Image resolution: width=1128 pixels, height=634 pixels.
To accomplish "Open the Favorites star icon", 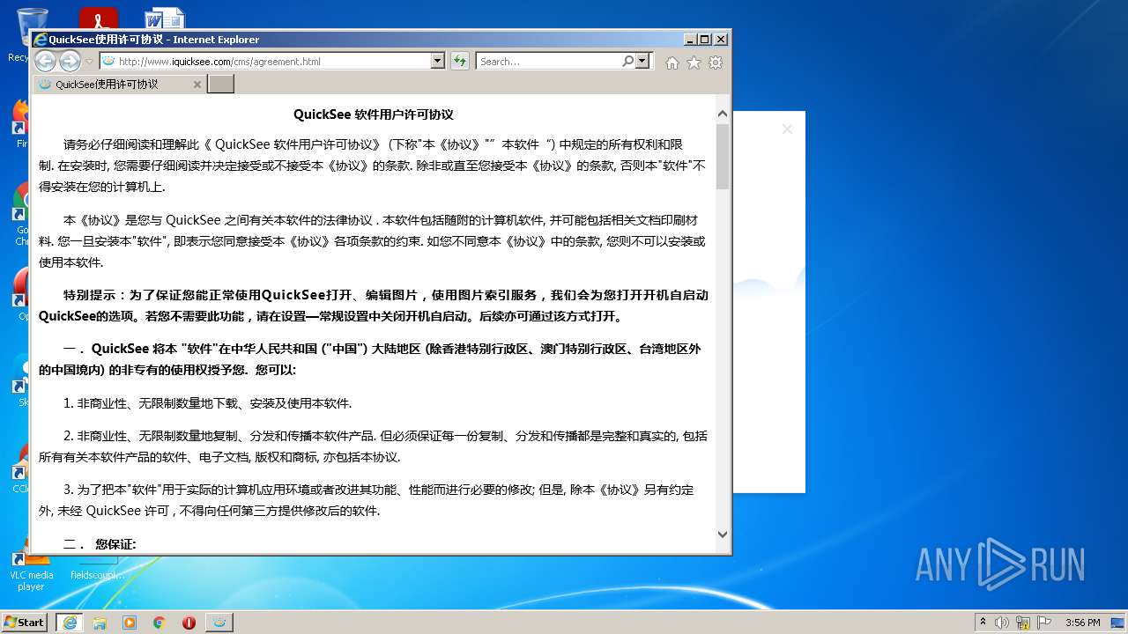I will pos(694,63).
